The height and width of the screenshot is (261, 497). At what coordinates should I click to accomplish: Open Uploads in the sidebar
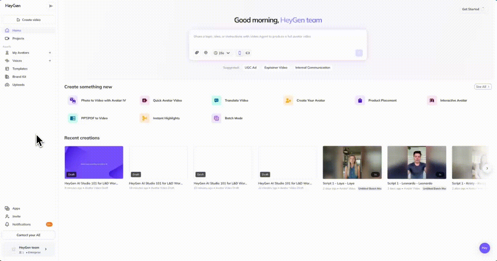coord(29,85)
